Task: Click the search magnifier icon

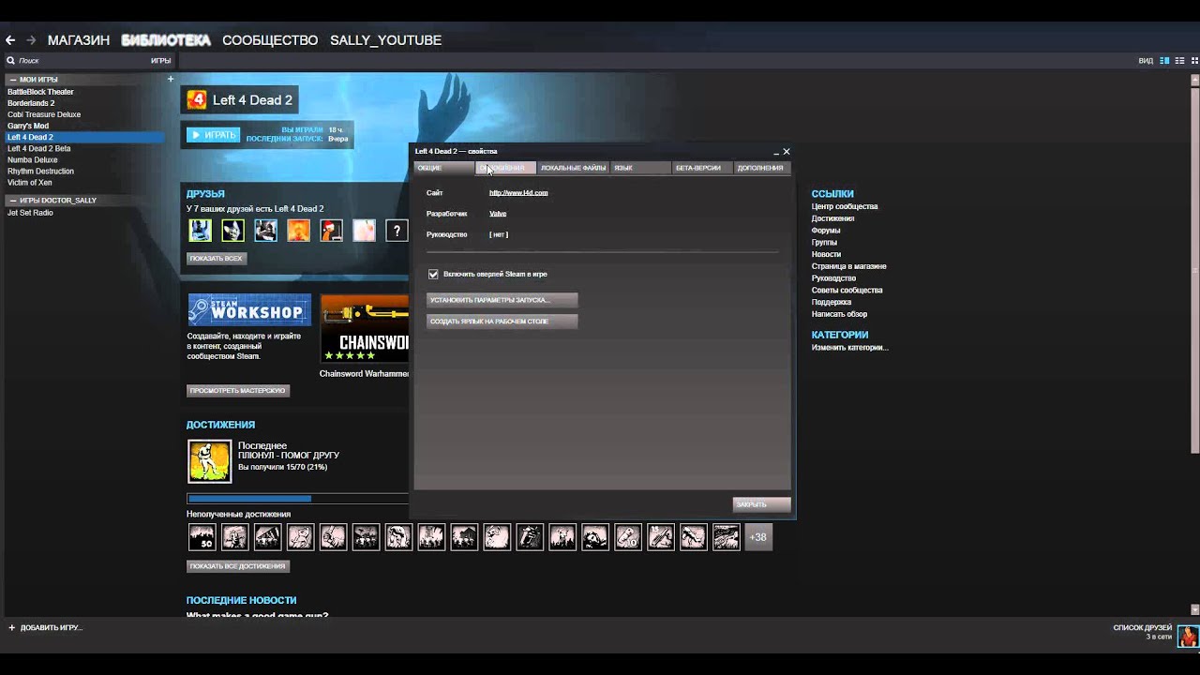Action: click(x=11, y=61)
